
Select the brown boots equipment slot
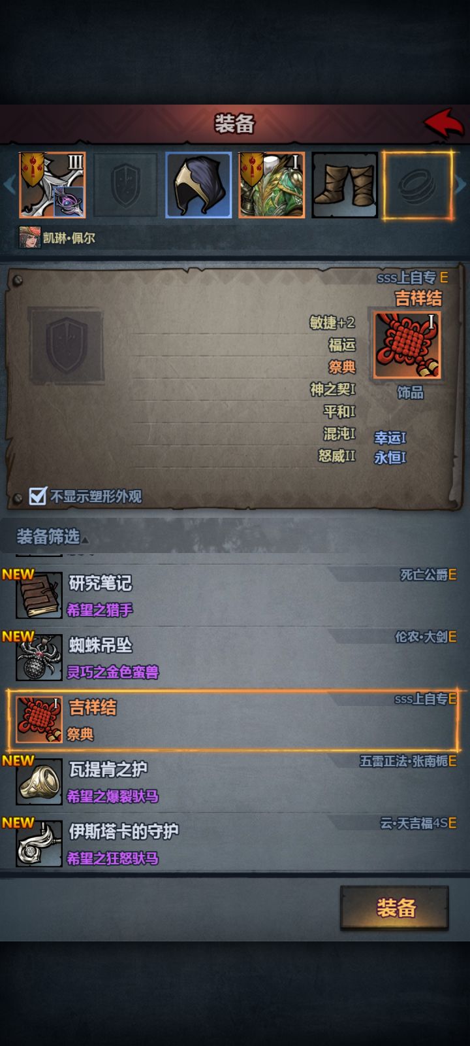[345, 185]
